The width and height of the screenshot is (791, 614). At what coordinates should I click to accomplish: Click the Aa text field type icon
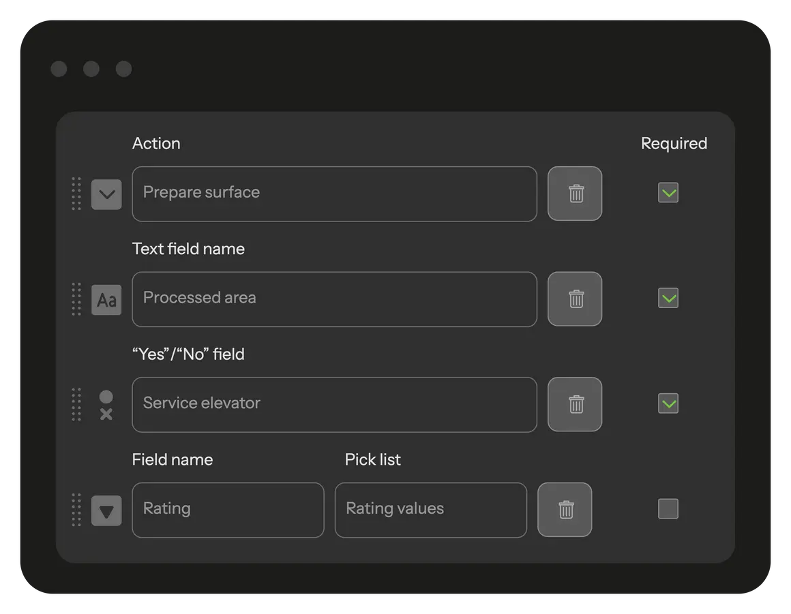106,300
